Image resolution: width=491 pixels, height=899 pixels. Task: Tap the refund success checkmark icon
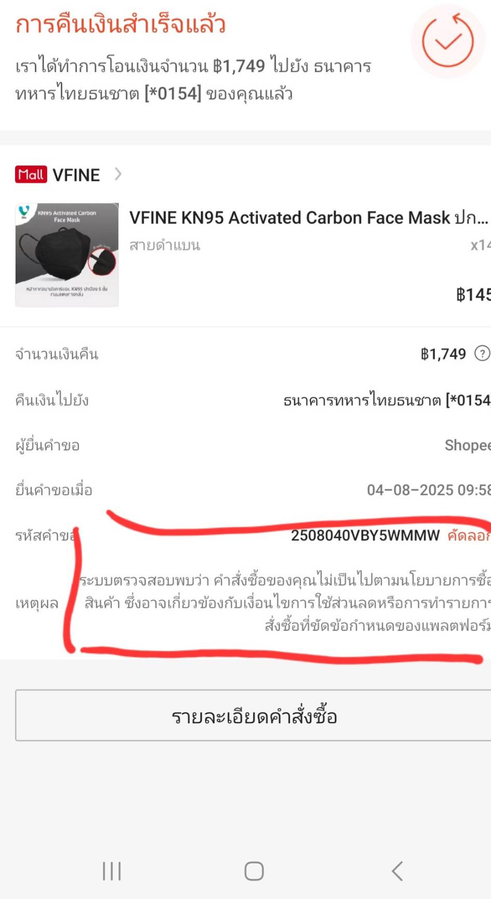[448, 42]
